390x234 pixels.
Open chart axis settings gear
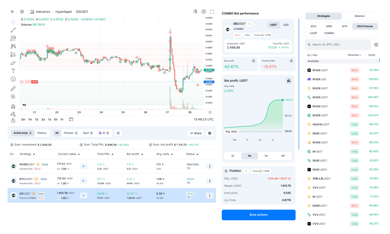pyautogui.click(x=210, y=112)
